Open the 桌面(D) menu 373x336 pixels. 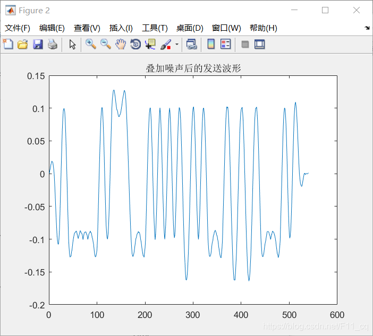(190, 28)
